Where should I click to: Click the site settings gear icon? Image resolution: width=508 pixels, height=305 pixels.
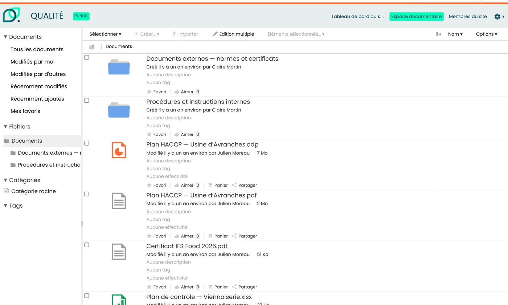[497, 16]
